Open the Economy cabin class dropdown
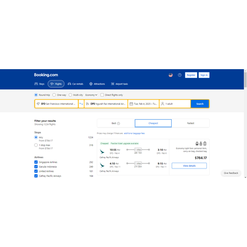Viewport: 247px width, 247px height. 91,95
